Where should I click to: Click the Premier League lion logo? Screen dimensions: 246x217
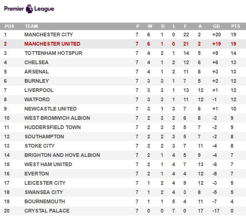pyautogui.click(x=29, y=9)
